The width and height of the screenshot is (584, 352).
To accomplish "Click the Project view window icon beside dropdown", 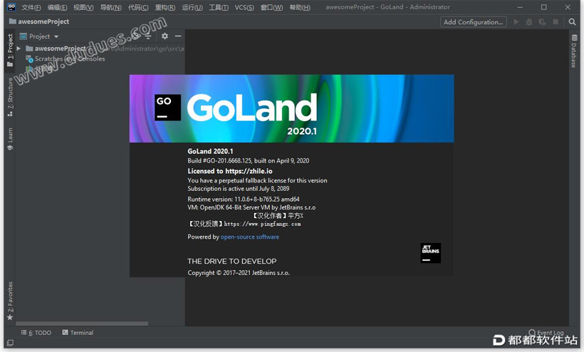I will pyautogui.click(x=23, y=36).
